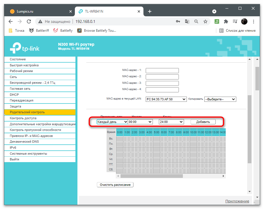
Task: Select Родительский контроль in the sidebar
Action: pyautogui.click(x=40, y=112)
